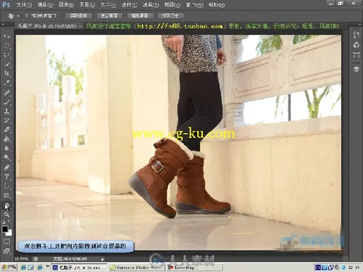Select the Dodge tool
Image resolution: width=363 pixels, height=272 pixels.
click(6, 157)
